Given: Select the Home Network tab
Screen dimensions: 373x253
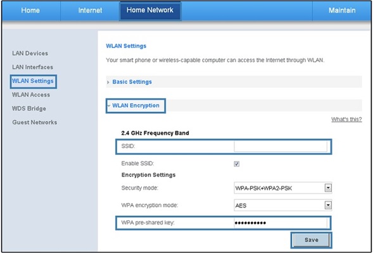Looking at the screenshot, I should [150, 11].
